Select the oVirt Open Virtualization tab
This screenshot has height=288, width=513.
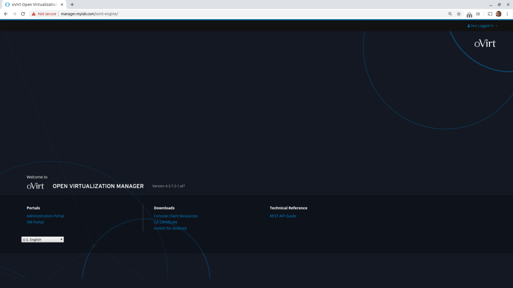pos(35,4)
